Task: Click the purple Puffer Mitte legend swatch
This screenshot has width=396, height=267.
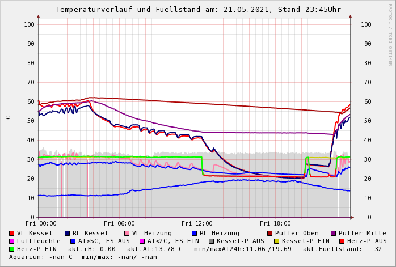Action: pos(333,234)
